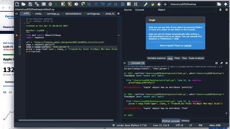Open the IPython console options menu
Viewport: 230px width, 129px height.
click(226, 63)
